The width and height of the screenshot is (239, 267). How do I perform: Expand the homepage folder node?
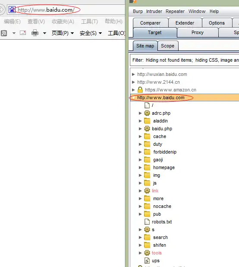pyautogui.click(x=140, y=167)
